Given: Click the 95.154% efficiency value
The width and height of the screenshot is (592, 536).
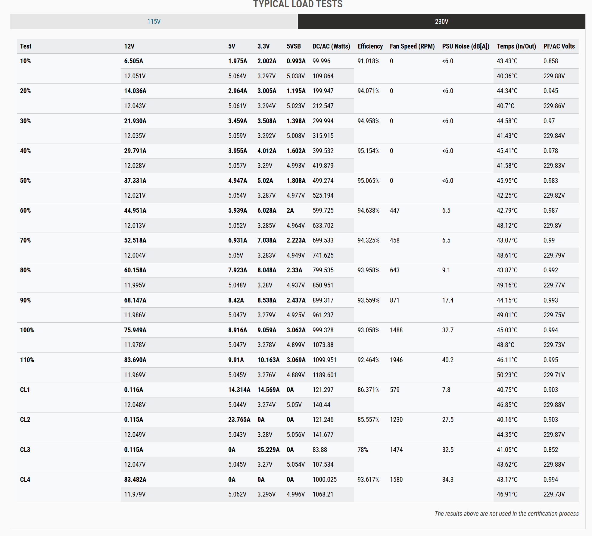Looking at the screenshot, I should click(x=368, y=151).
